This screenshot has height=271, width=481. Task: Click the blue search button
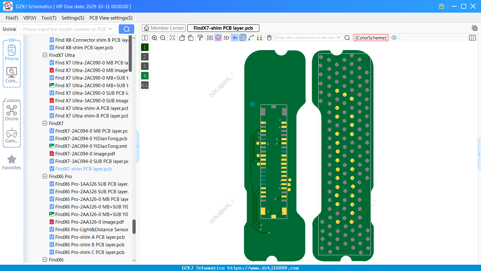pos(126,29)
